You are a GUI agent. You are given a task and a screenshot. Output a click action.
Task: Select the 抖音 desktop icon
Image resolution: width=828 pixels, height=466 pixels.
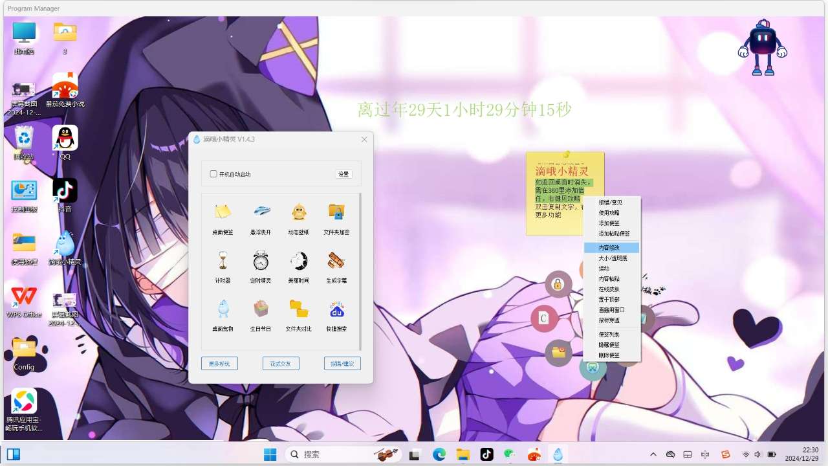click(65, 195)
